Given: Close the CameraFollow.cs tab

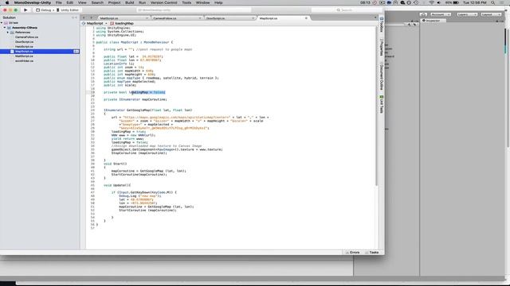Looking at the screenshot, I should [200, 18].
